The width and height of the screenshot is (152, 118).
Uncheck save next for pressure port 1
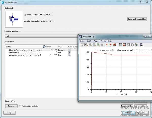coord(69,52)
